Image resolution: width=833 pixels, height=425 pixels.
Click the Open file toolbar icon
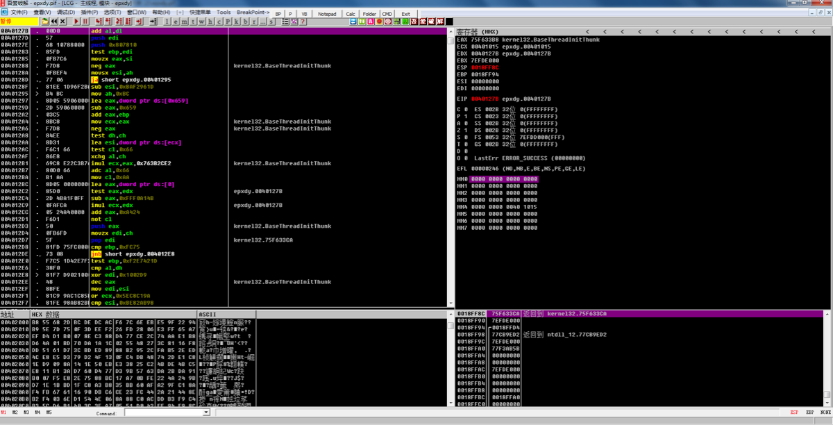point(45,22)
